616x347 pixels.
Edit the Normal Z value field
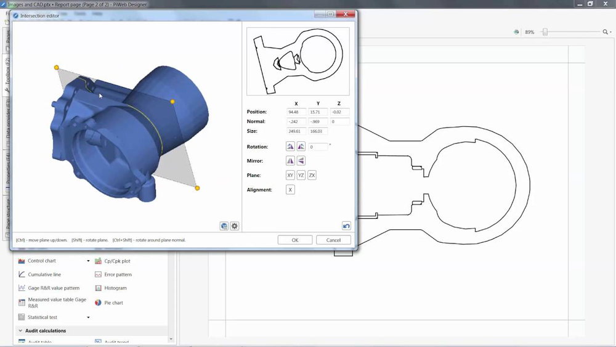(340, 121)
